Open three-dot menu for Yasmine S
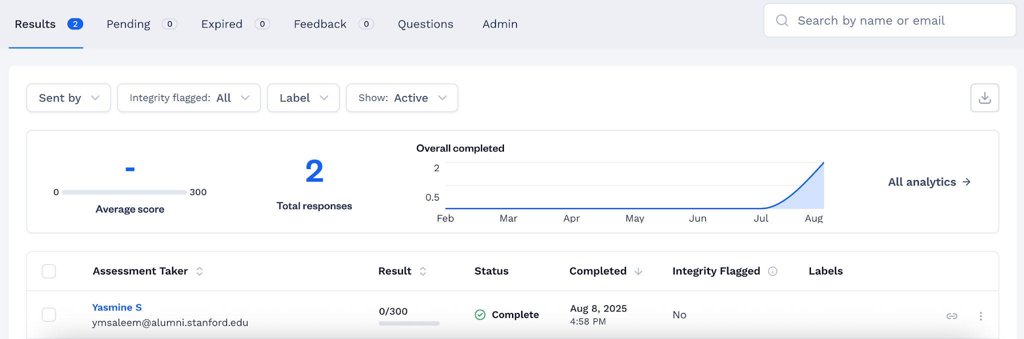Image resolution: width=1024 pixels, height=339 pixels. (x=980, y=316)
